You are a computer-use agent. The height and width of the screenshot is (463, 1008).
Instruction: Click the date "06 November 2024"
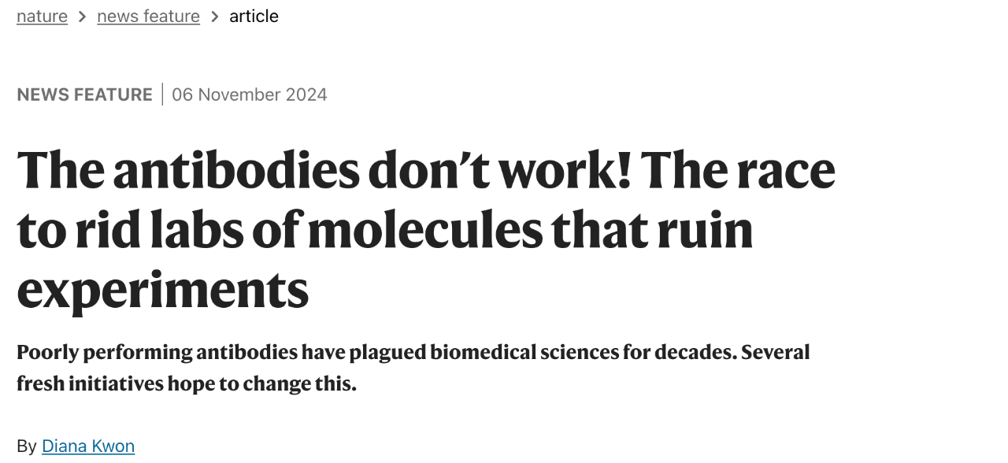[x=249, y=94]
